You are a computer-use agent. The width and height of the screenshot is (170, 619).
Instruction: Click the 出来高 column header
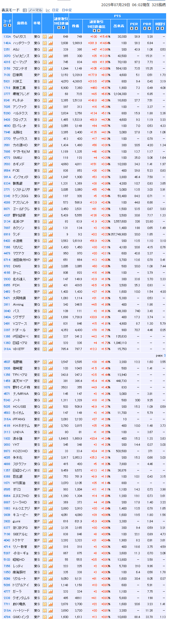(x=119, y=26)
